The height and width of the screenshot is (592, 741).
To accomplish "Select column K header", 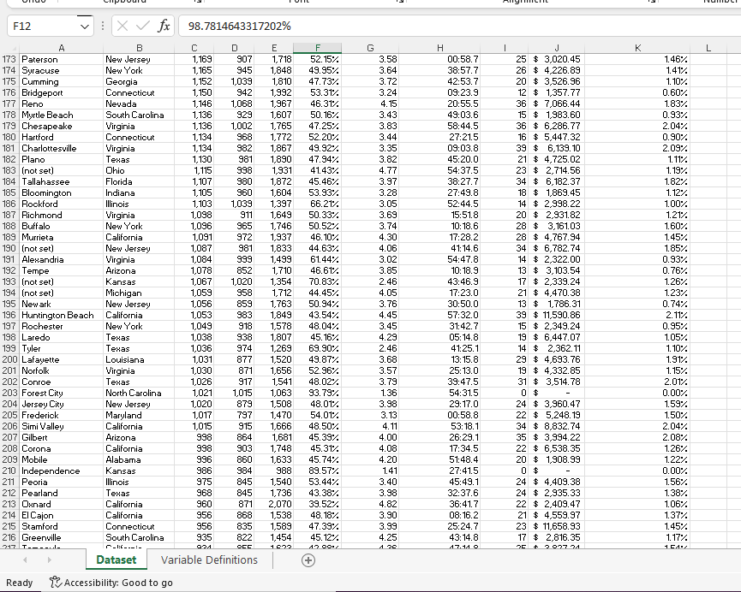I will click(x=637, y=48).
